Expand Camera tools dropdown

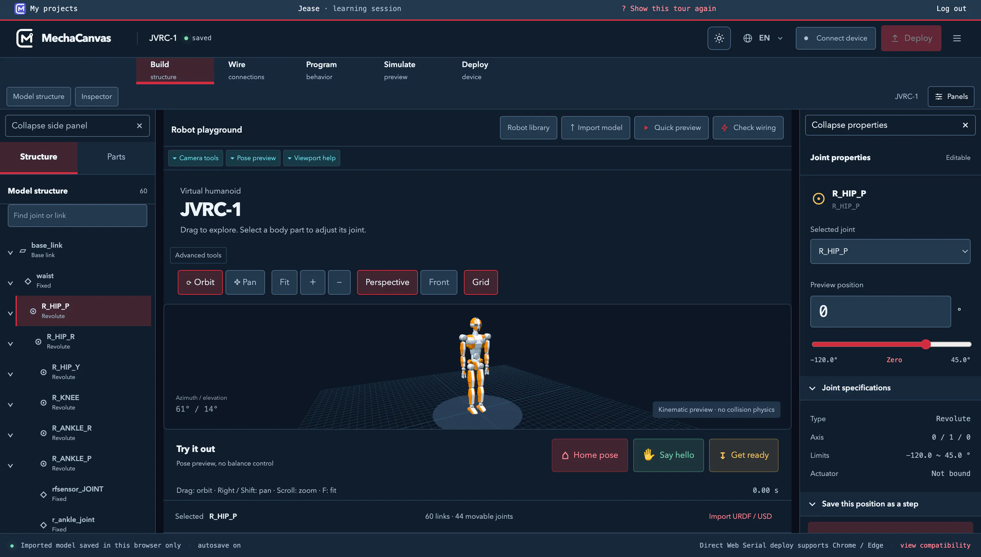pyautogui.click(x=196, y=158)
